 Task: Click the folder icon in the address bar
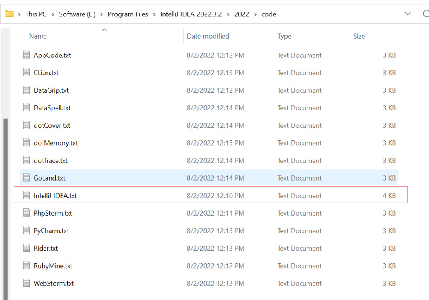coord(9,14)
